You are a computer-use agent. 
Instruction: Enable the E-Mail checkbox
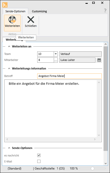(x=39, y=161)
